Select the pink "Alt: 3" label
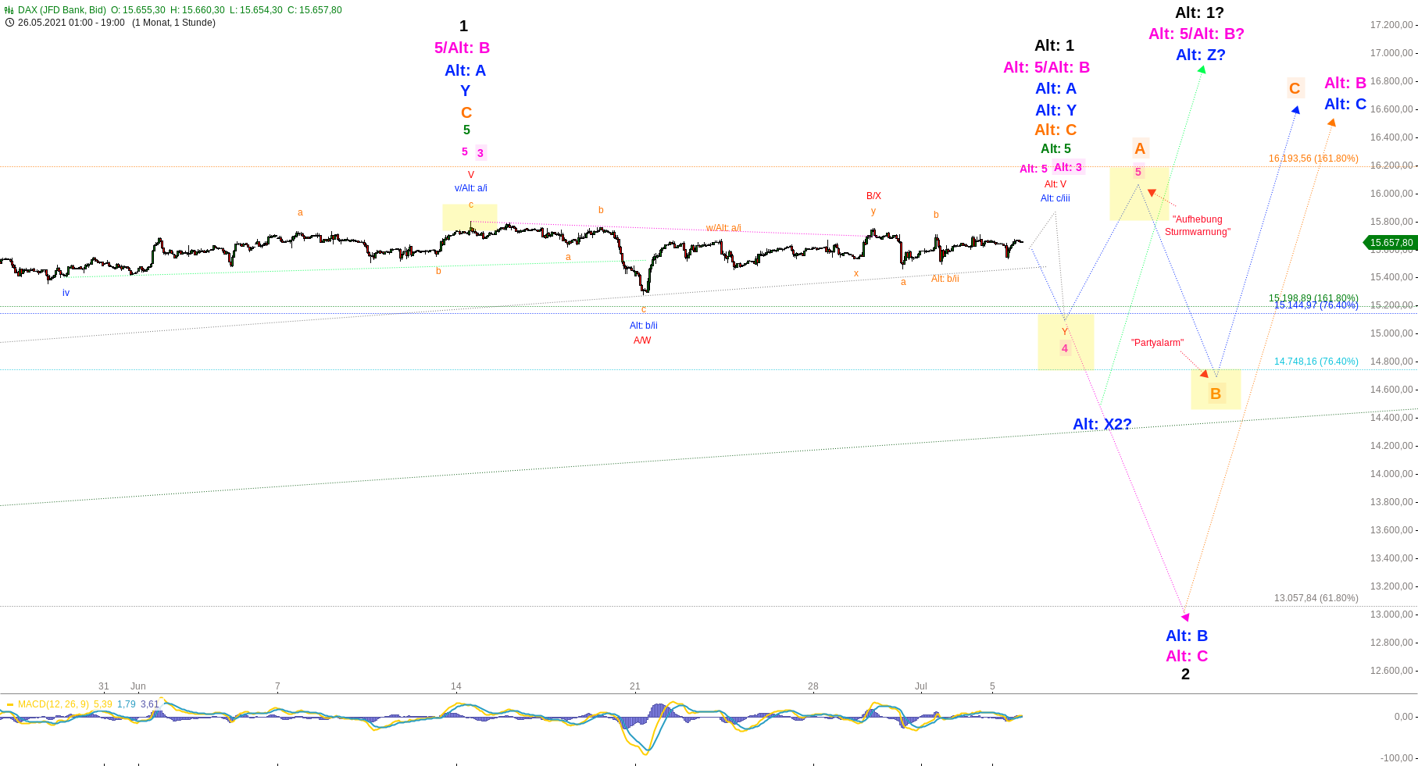The width and height of the screenshot is (1418, 766). pos(1068,167)
